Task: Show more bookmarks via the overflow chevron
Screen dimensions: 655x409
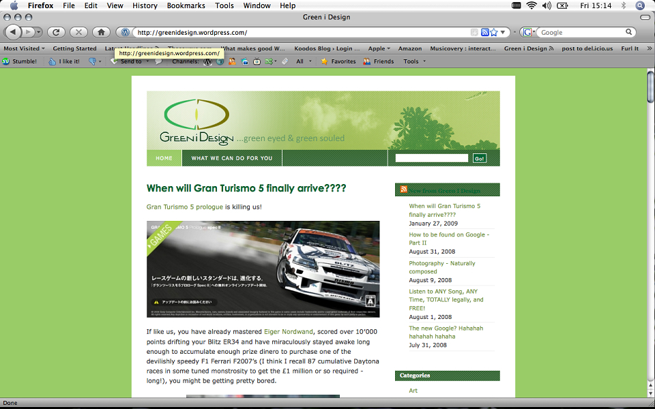Action: 649,48
